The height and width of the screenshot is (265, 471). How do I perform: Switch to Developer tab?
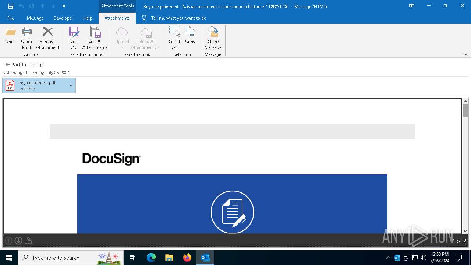[63, 18]
